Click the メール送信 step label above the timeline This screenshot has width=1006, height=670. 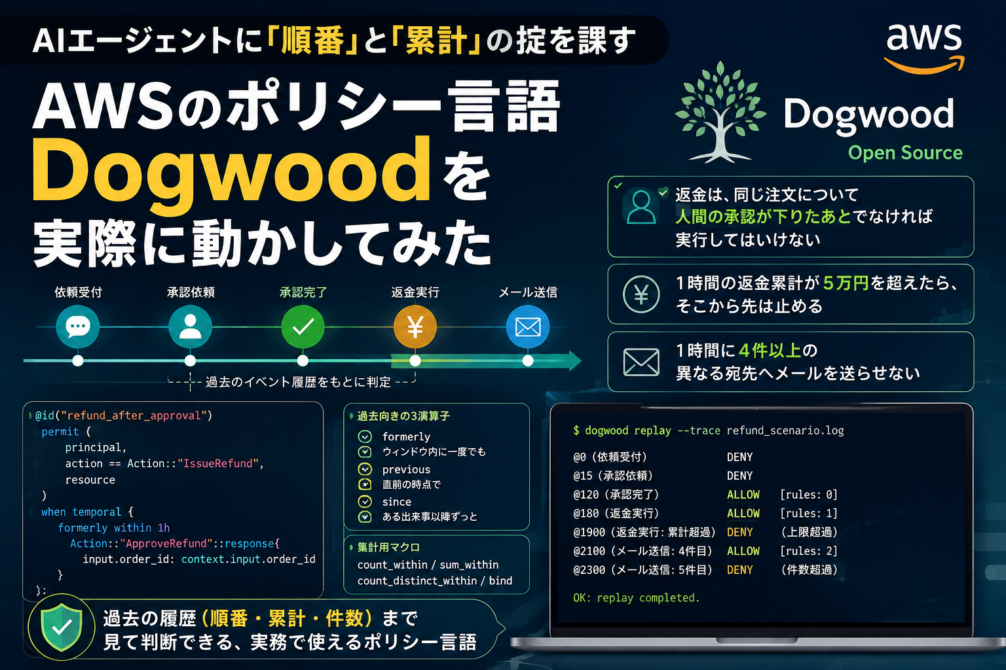528,292
